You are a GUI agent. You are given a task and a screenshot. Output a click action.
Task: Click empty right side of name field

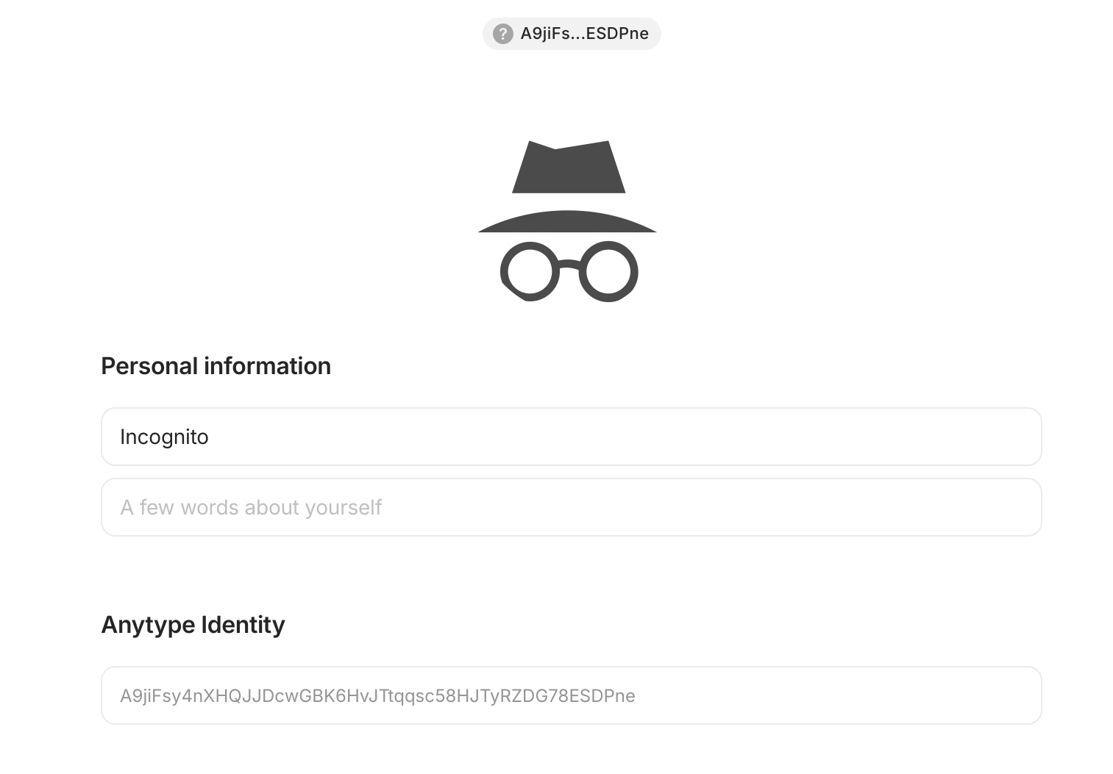883,437
